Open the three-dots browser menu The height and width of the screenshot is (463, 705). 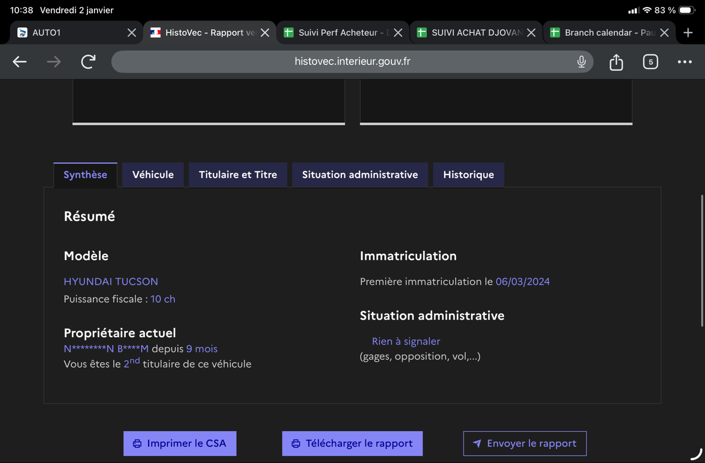[x=684, y=62]
